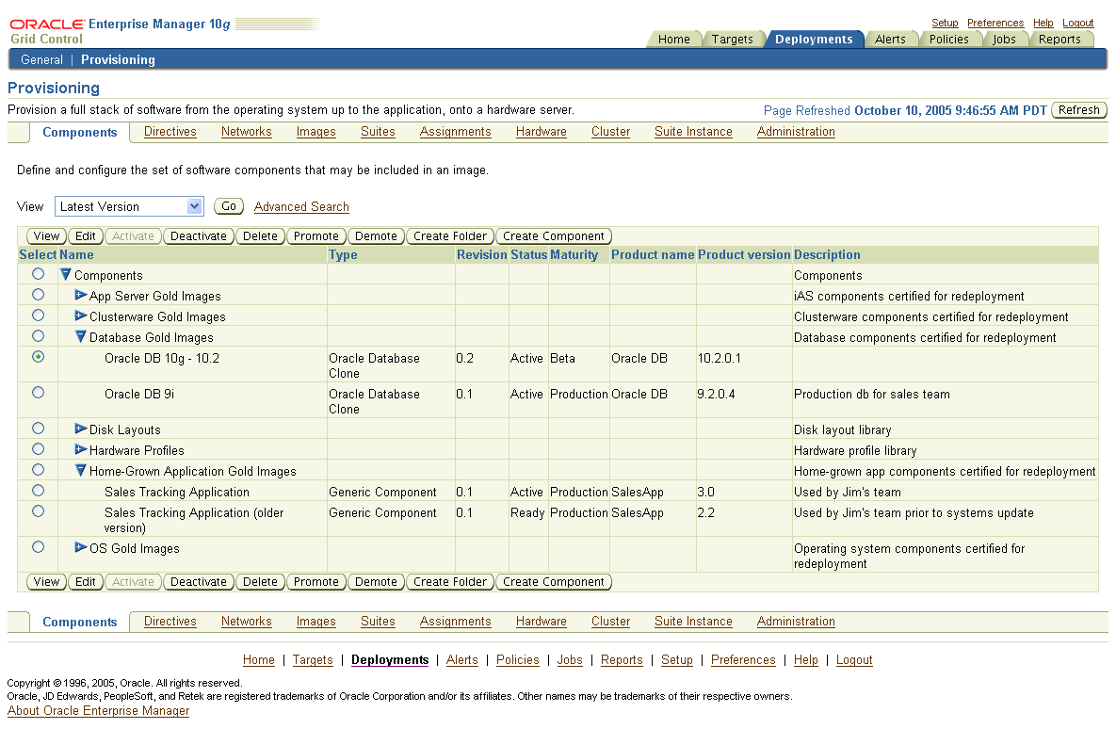Open the Directives tab
The width and height of the screenshot is (1116, 745).
coord(170,132)
